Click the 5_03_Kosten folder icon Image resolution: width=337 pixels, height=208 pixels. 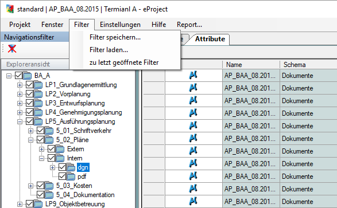tap(49, 186)
